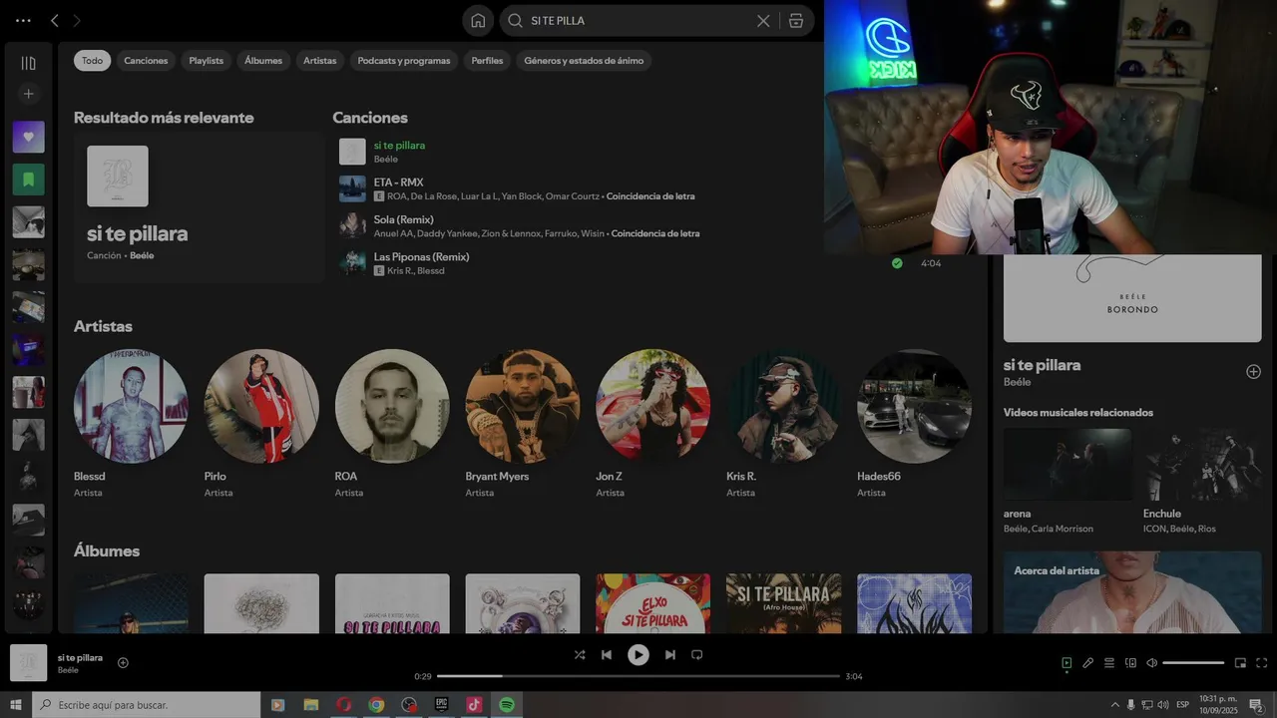Image resolution: width=1277 pixels, height=718 pixels.
Task: Skip to next track
Action: [x=670, y=655]
